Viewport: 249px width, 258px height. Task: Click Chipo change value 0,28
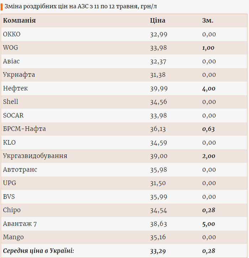(x=208, y=210)
